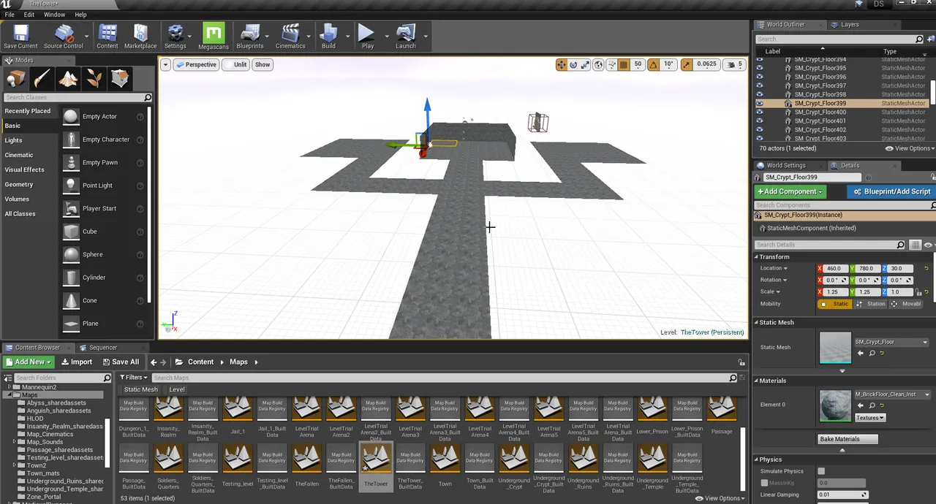Viewport: 936px width, 504px height.
Task: Select the rotate gizmo tool
Action: pos(574,64)
